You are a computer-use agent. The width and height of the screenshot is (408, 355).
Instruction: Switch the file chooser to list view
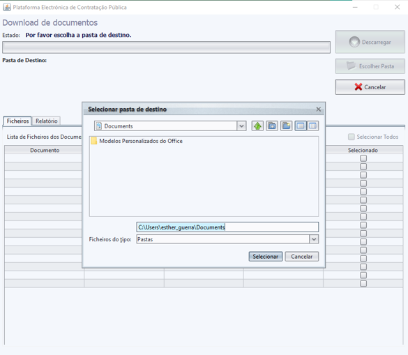(301, 126)
